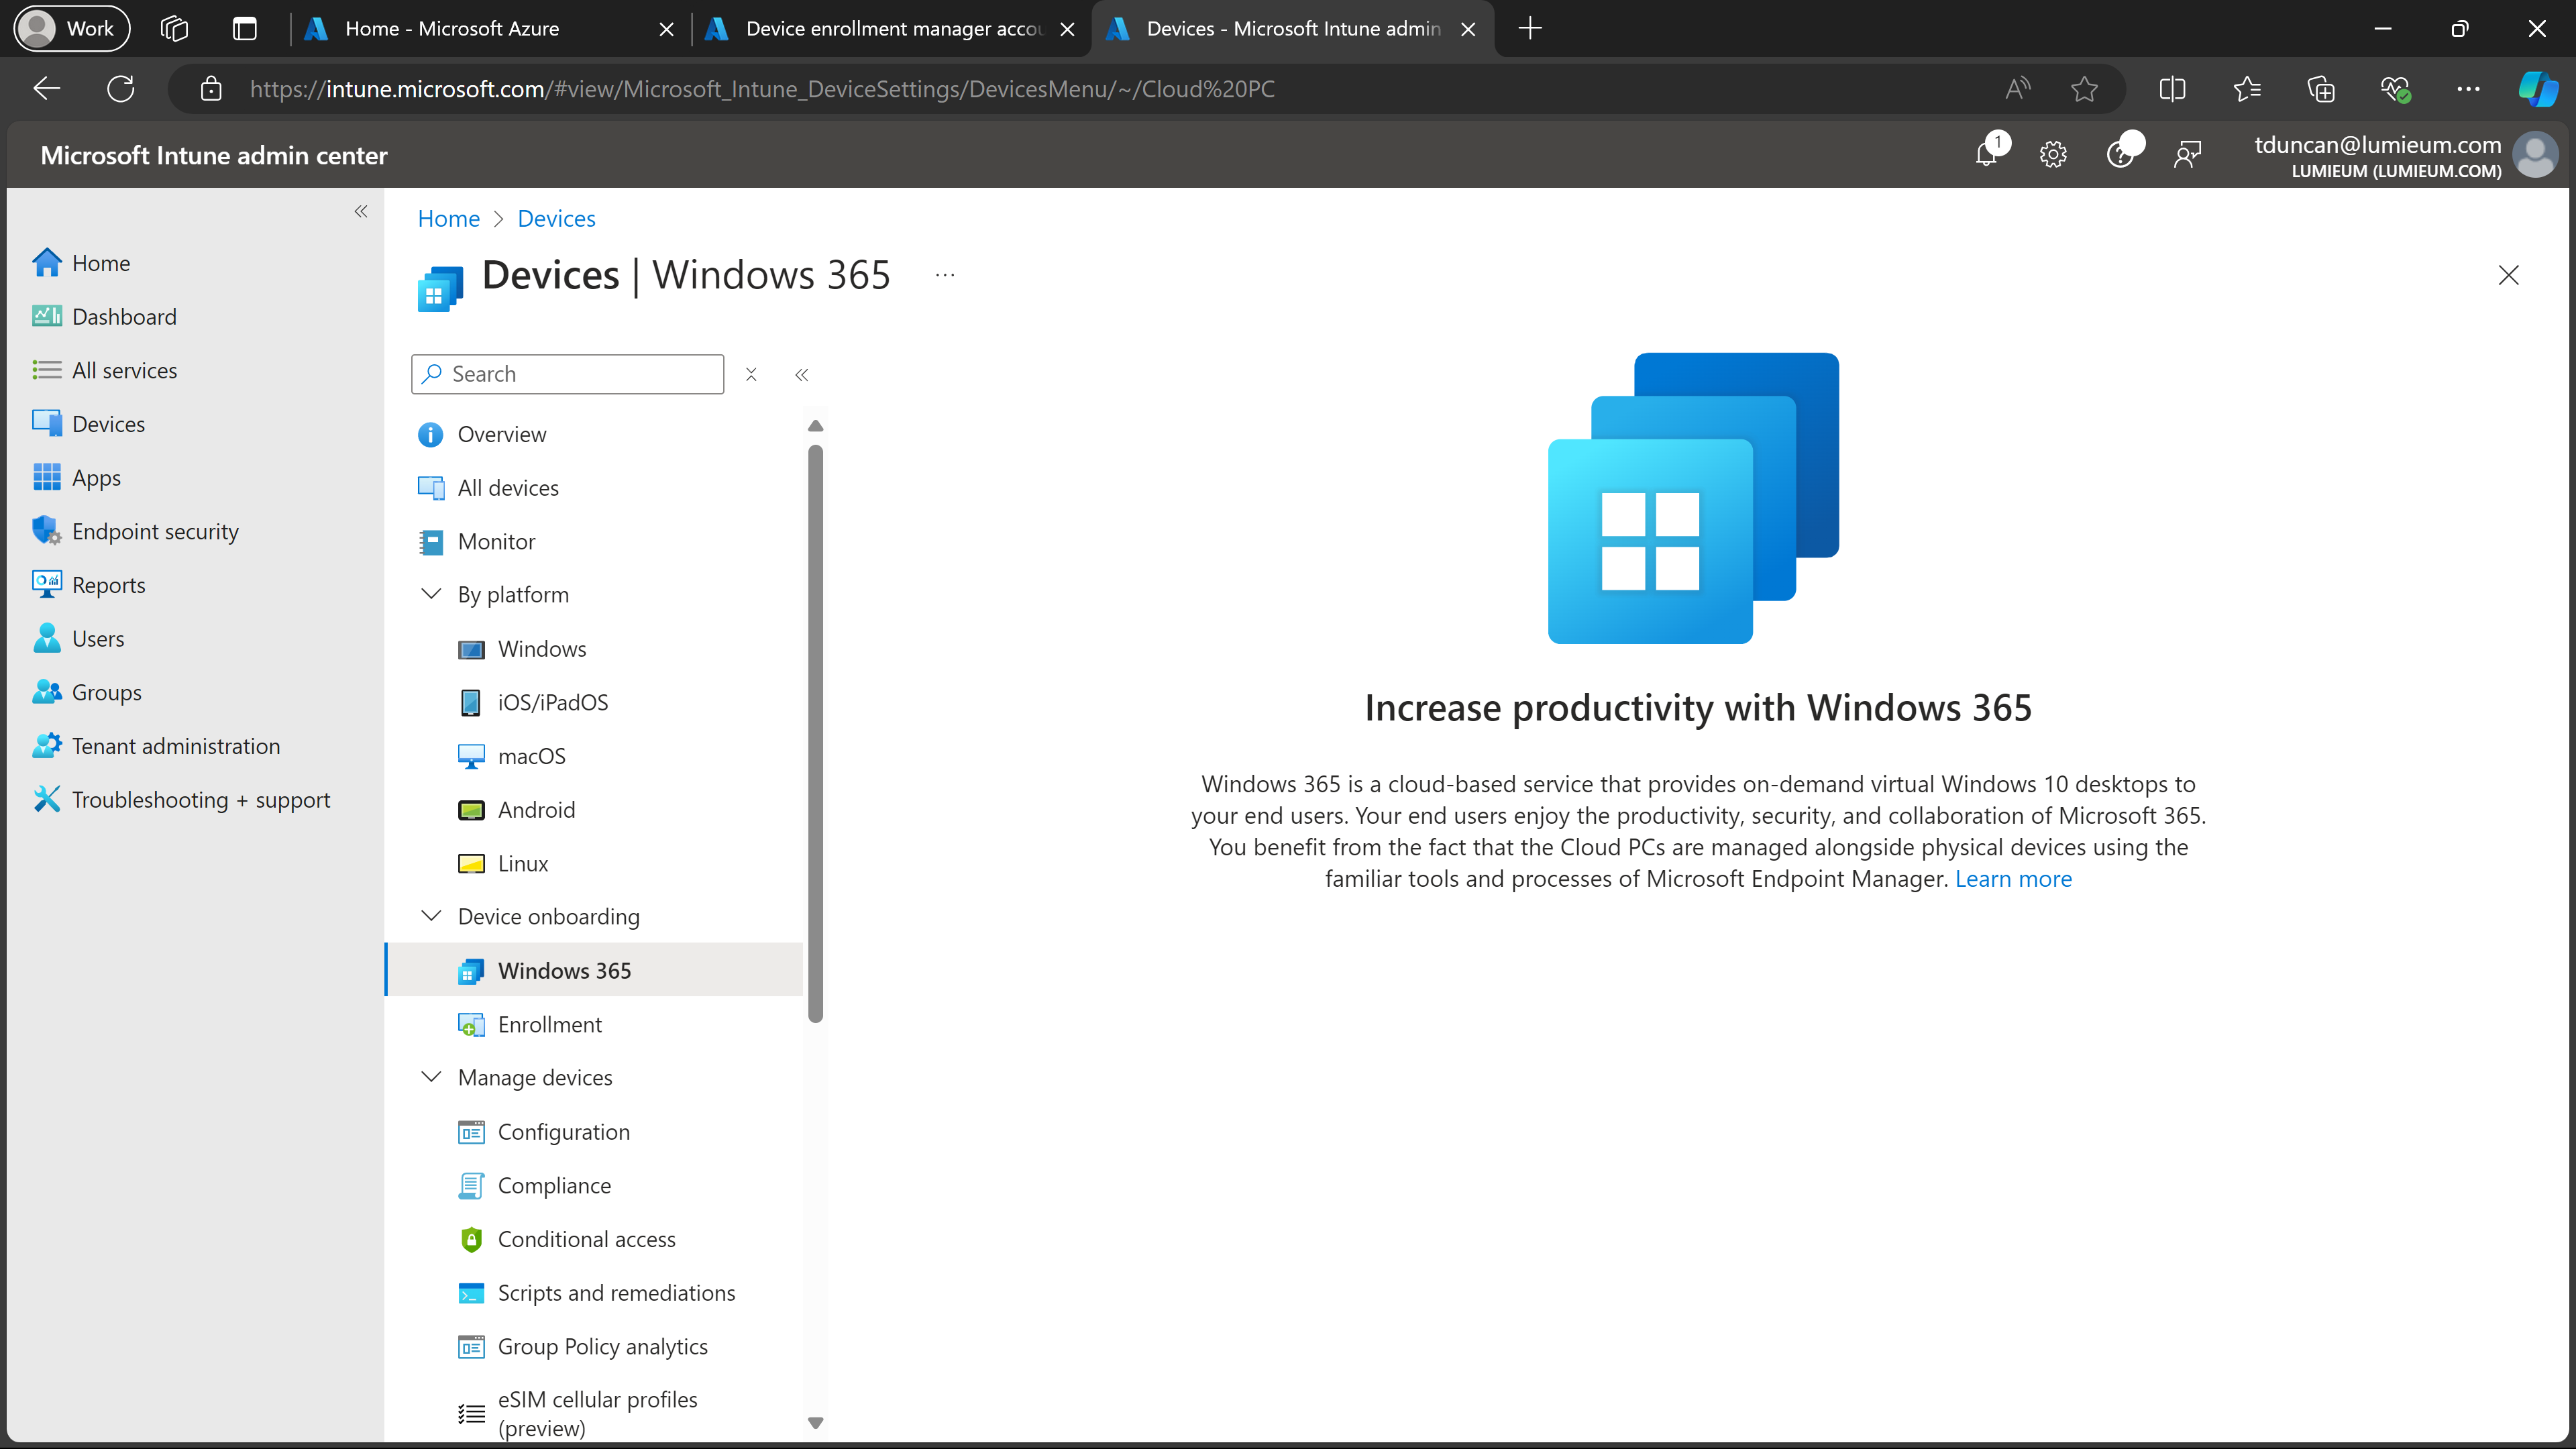Clear the Devices menu search box

tap(751, 374)
